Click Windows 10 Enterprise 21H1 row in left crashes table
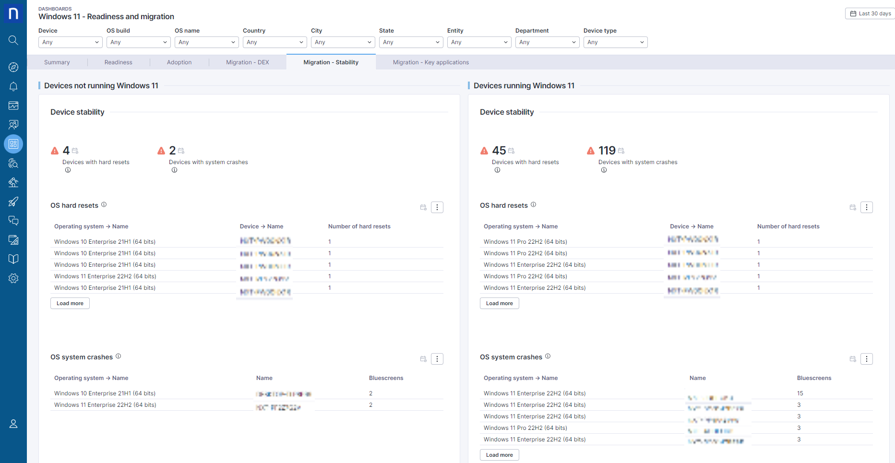Image resolution: width=895 pixels, height=463 pixels. click(x=247, y=393)
